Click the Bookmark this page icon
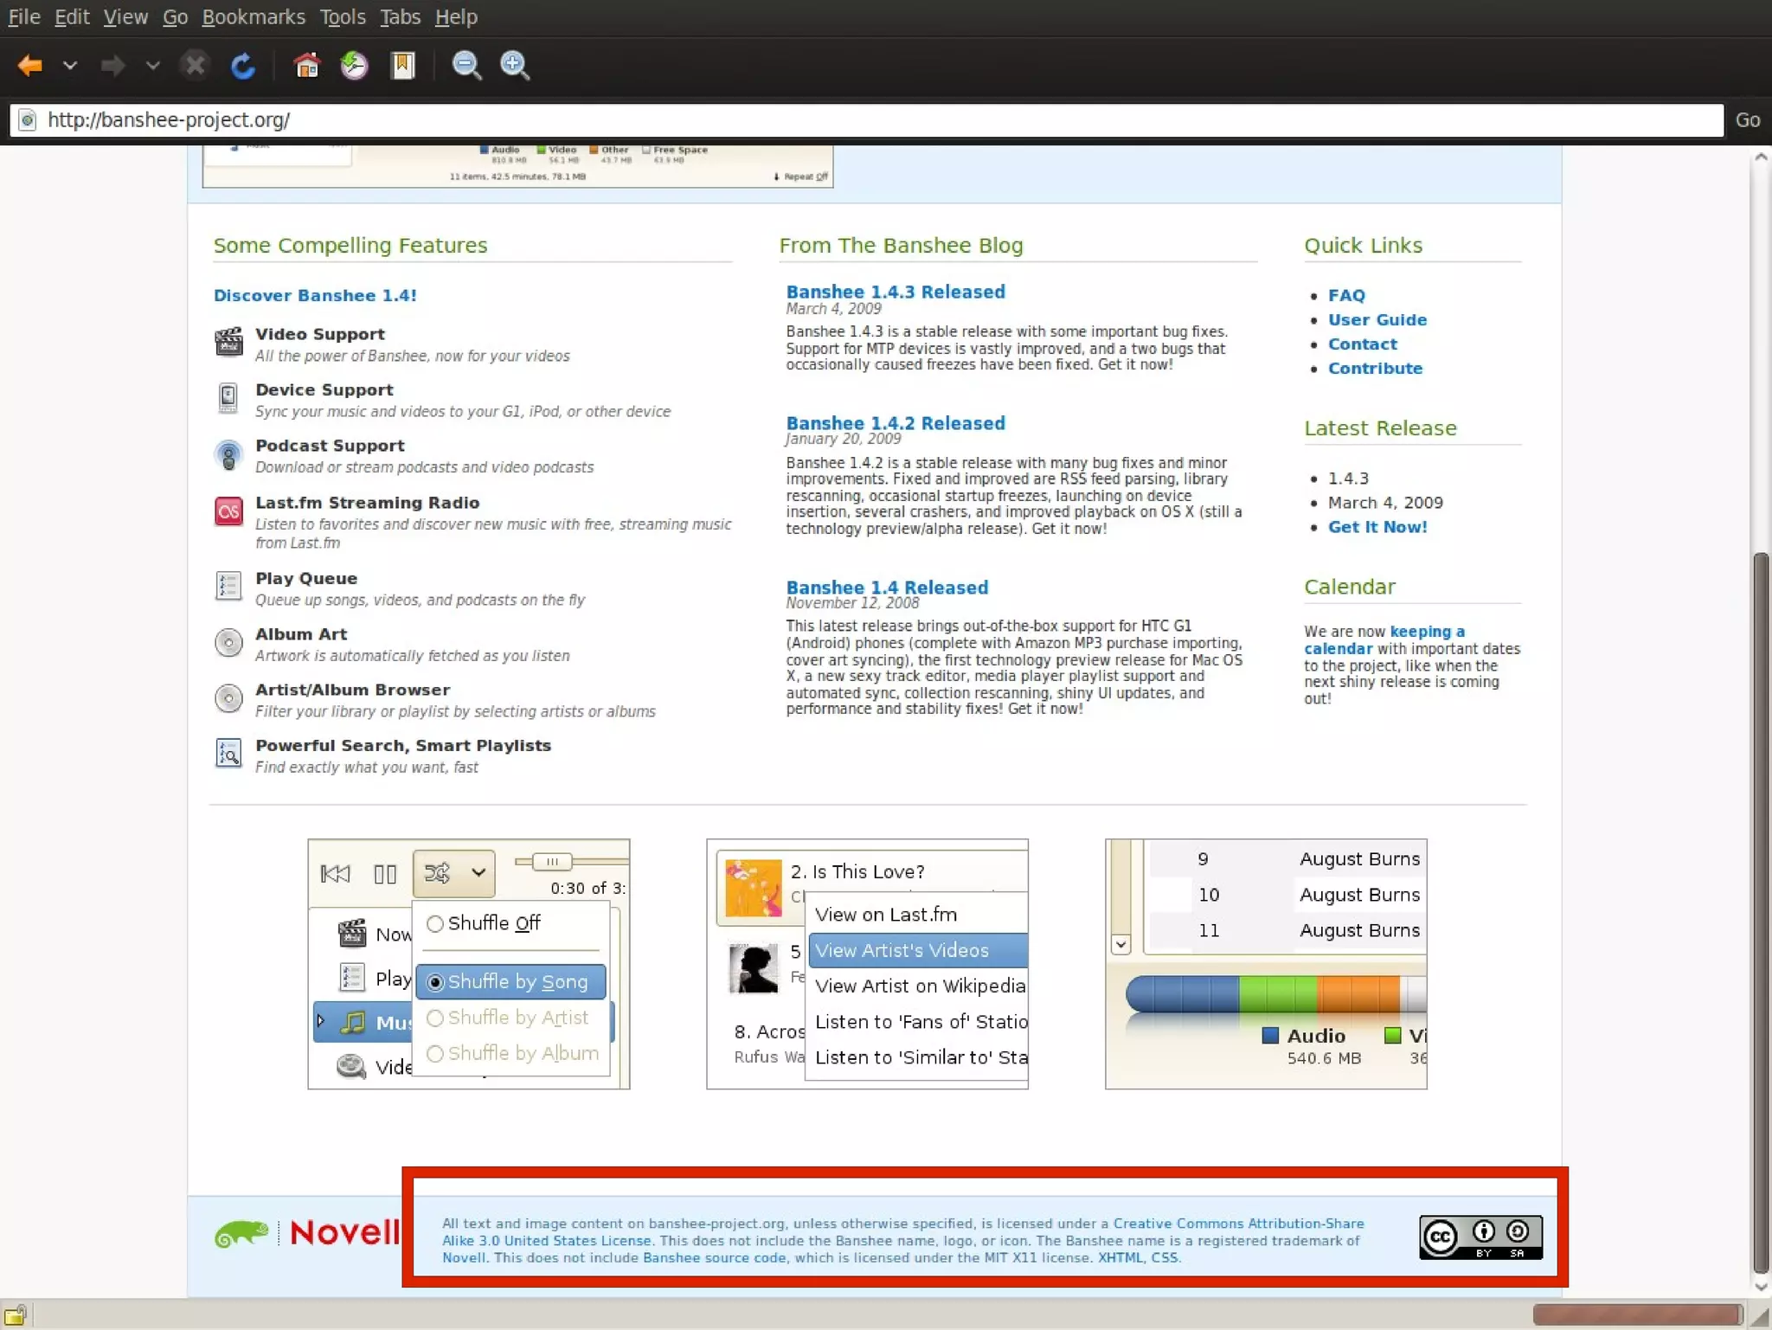 click(x=402, y=66)
